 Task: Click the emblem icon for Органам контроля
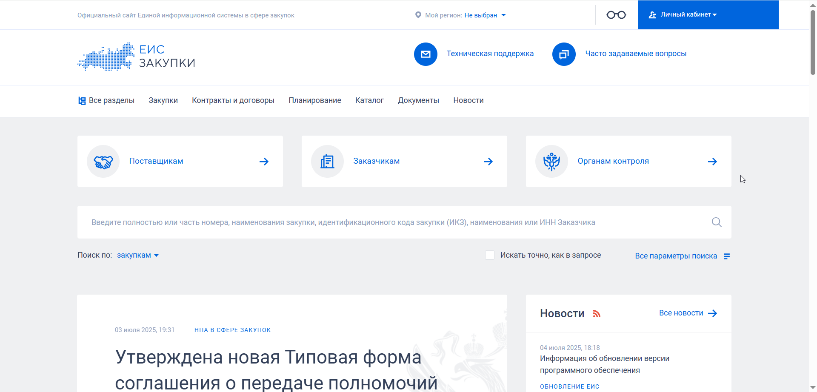click(x=551, y=162)
